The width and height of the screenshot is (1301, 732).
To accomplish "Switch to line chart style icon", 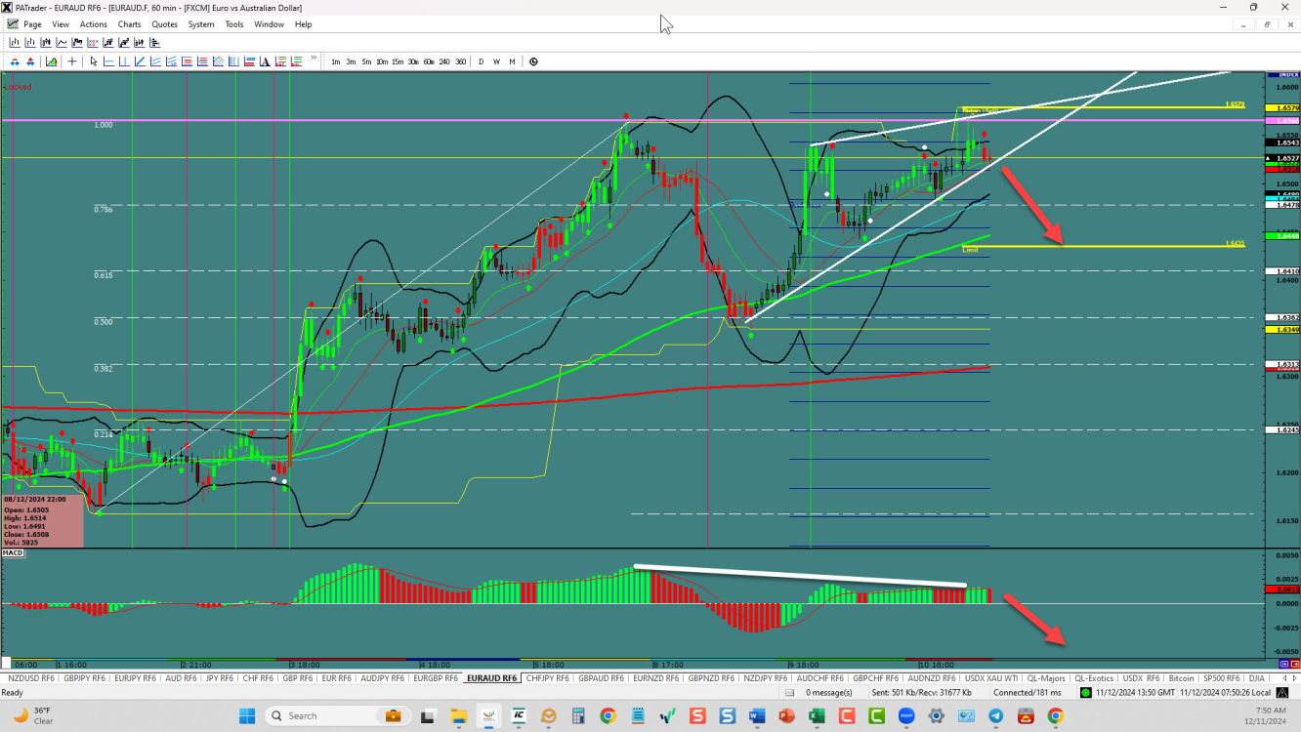I will point(62,42).
